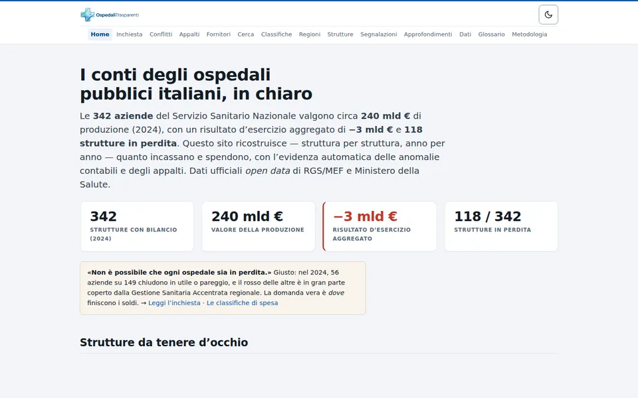Open the Segnalazioni section
638x398 pixels.
point(378,34)
